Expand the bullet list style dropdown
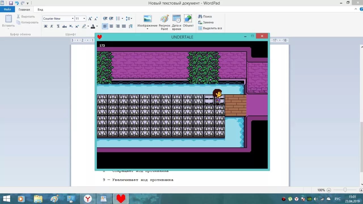The image size is (363, 204). (122, 19)
